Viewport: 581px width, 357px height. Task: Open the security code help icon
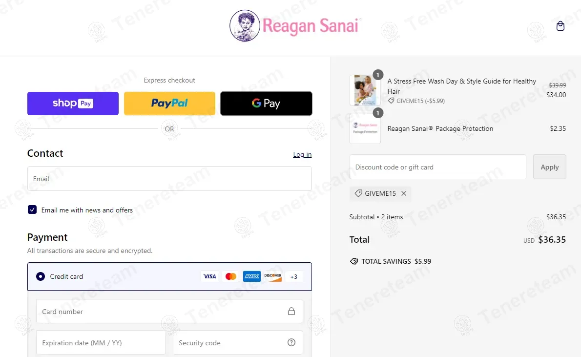tap(291, 342)
